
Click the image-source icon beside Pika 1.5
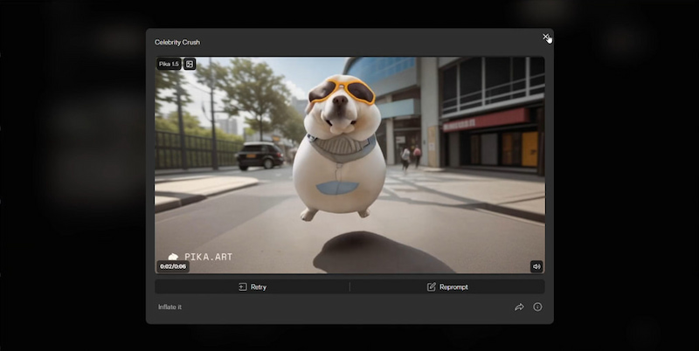pyautogui.click(x=190, y=64)
